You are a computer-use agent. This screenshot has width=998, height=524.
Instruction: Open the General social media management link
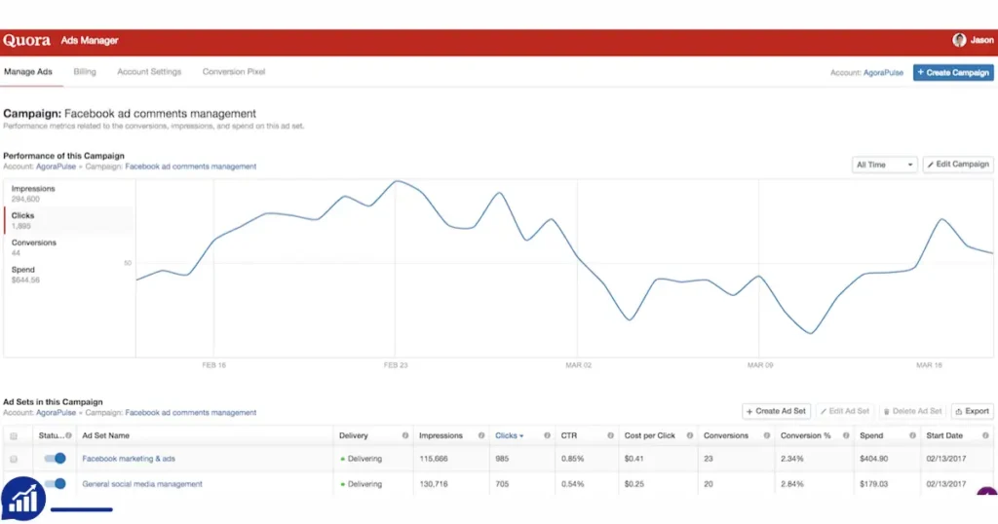(142, 484)
